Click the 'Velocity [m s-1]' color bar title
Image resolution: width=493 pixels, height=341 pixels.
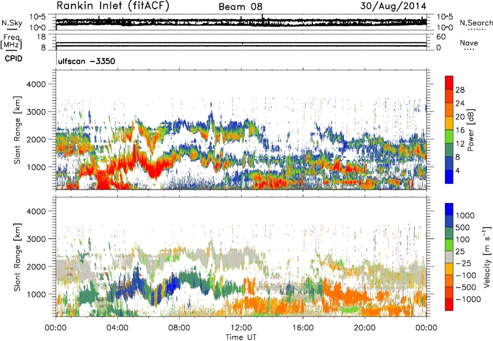(487, 257)
